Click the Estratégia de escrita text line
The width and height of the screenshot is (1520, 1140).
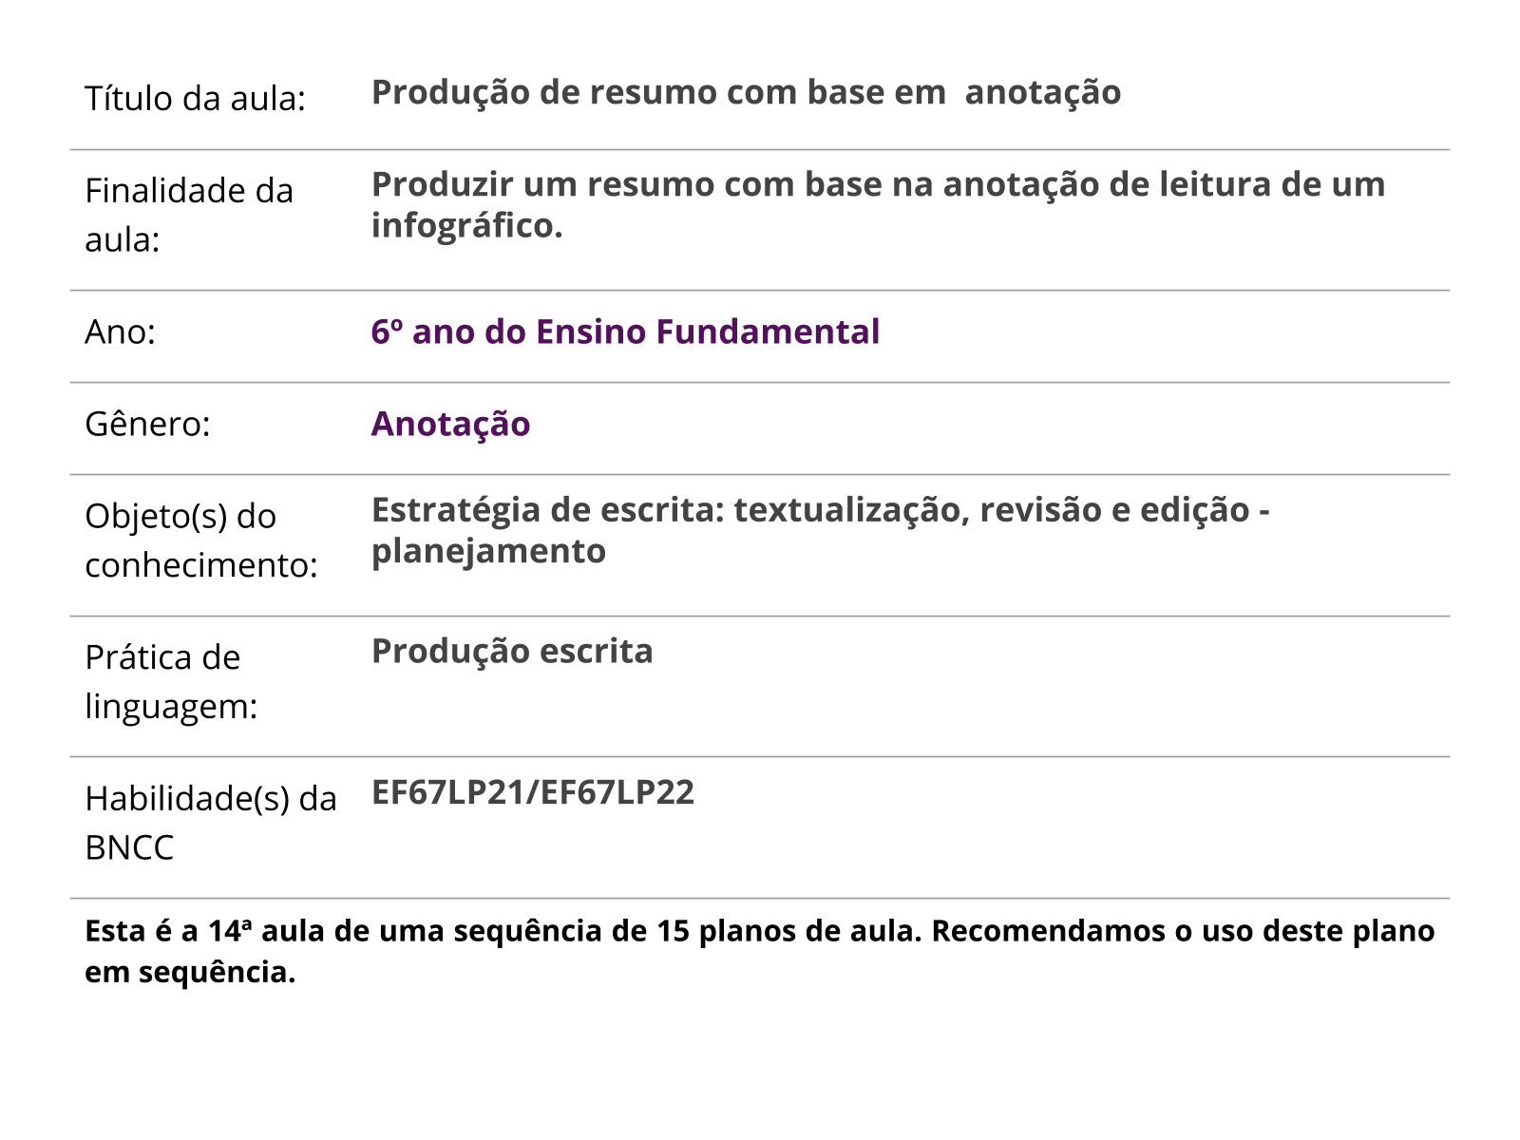click(820, 510)
